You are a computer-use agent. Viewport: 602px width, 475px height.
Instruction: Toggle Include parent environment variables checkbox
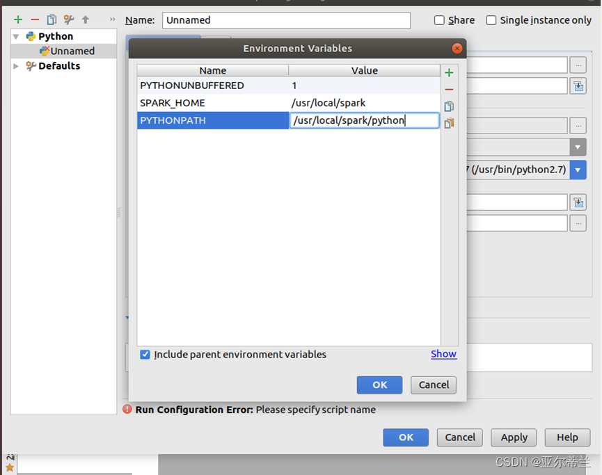pos(145,355)
